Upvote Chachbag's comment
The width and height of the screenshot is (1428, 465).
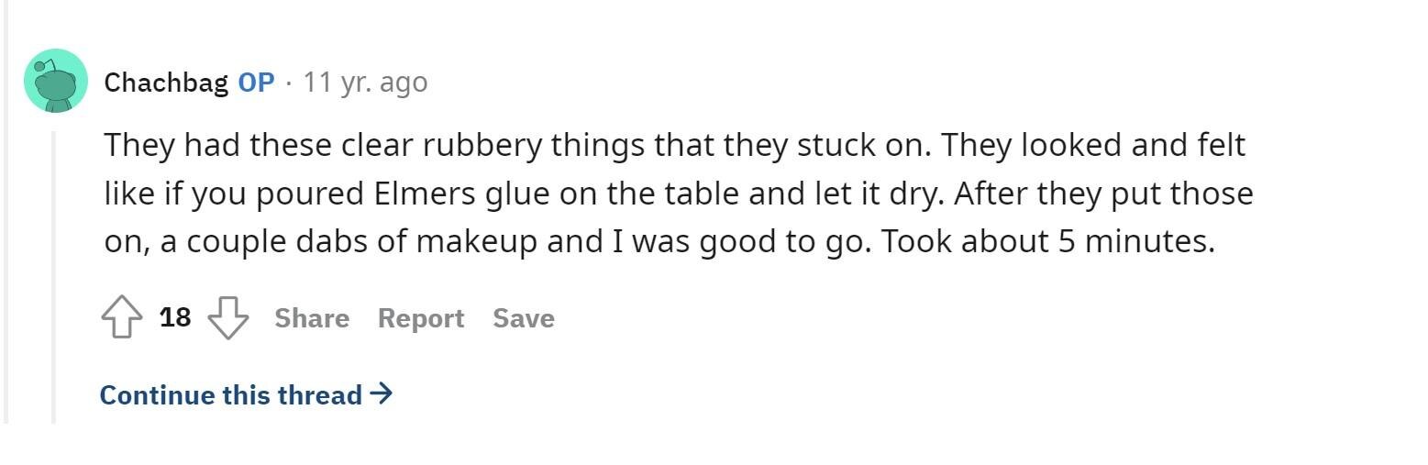click(x=121, y=318)
